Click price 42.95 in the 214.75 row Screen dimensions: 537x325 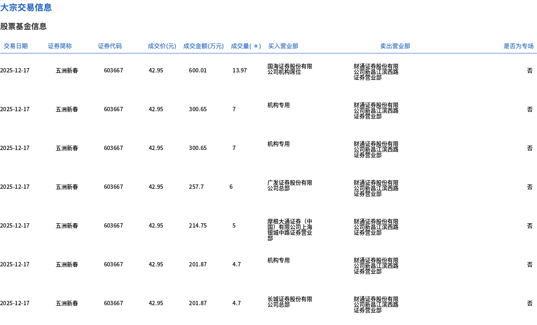156,225
